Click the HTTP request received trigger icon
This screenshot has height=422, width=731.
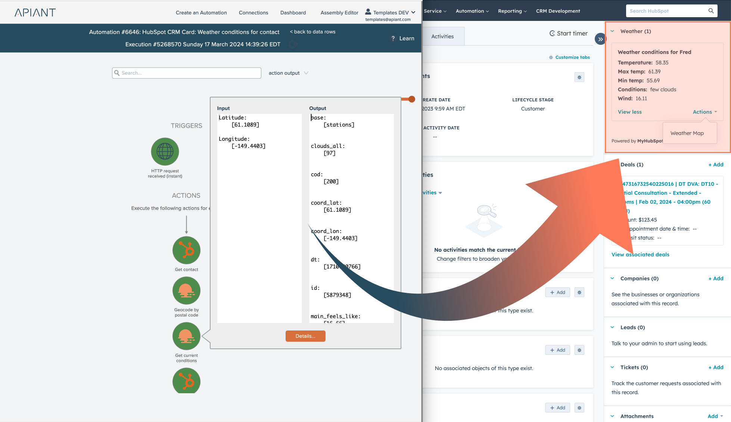165,152
